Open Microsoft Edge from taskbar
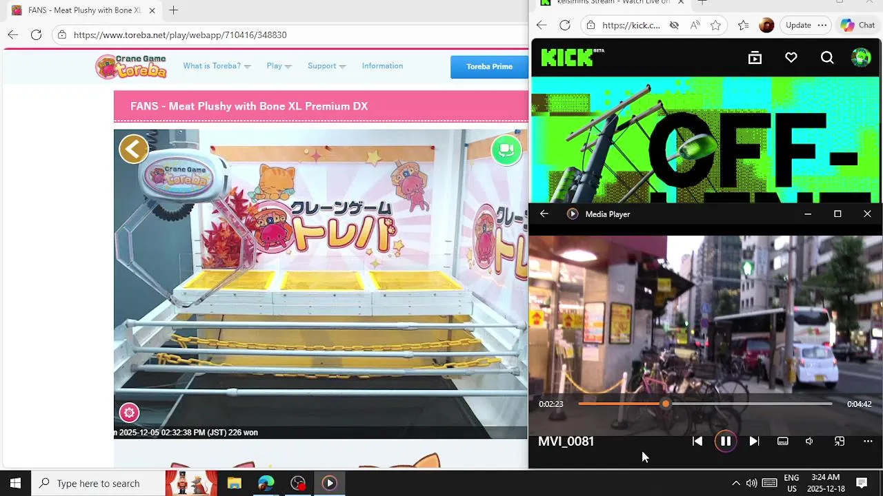The image size is (883, 496). tap(266, 484)
